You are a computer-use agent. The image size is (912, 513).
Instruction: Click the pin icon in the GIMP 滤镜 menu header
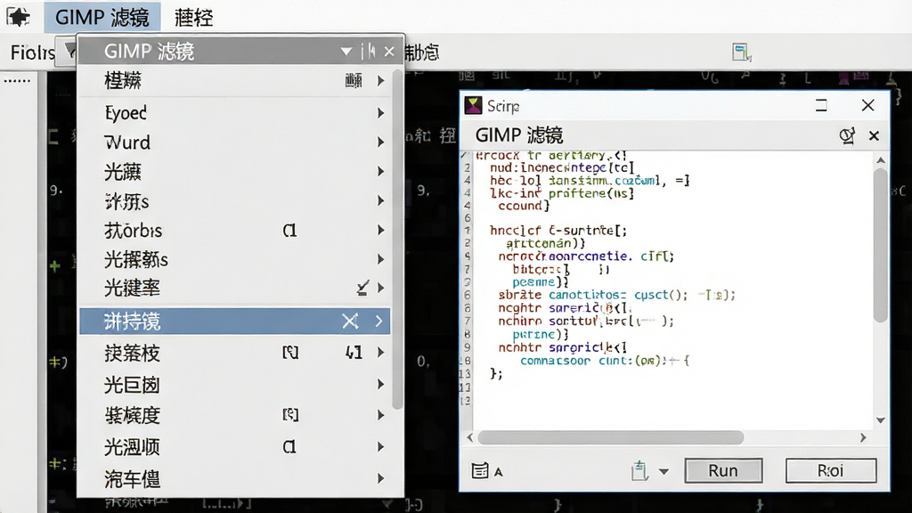368,52
